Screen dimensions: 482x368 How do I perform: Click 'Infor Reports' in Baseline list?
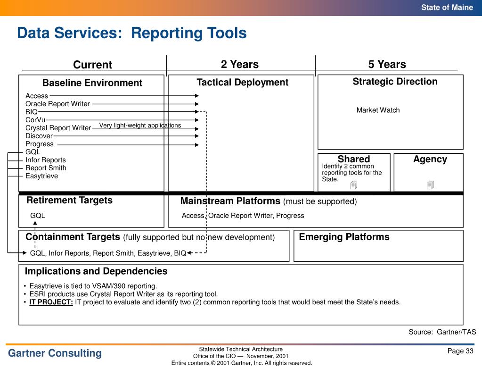point(46,160)
